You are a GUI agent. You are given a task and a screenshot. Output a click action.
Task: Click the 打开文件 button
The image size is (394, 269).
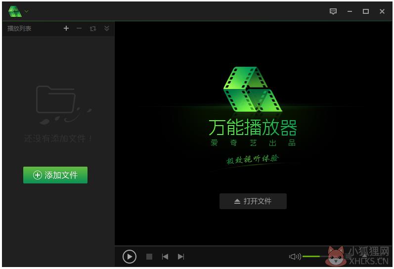tap(253, 201)
